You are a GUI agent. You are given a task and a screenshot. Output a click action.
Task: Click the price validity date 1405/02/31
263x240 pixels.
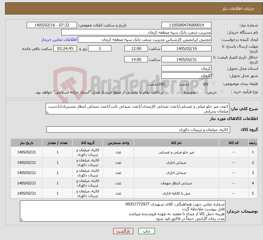[x=186, y=59]
